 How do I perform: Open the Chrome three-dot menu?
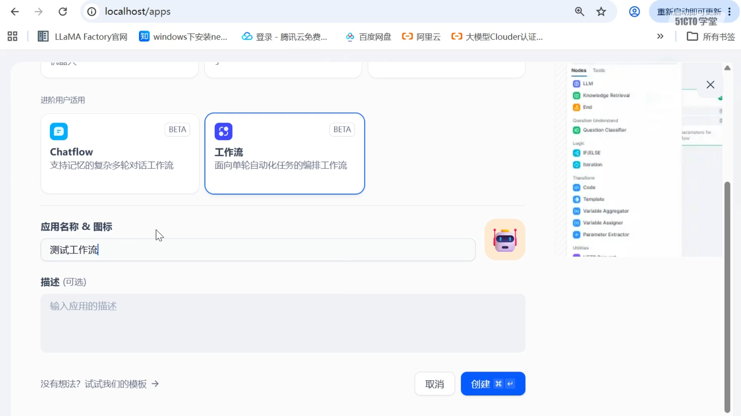(729, 12)
